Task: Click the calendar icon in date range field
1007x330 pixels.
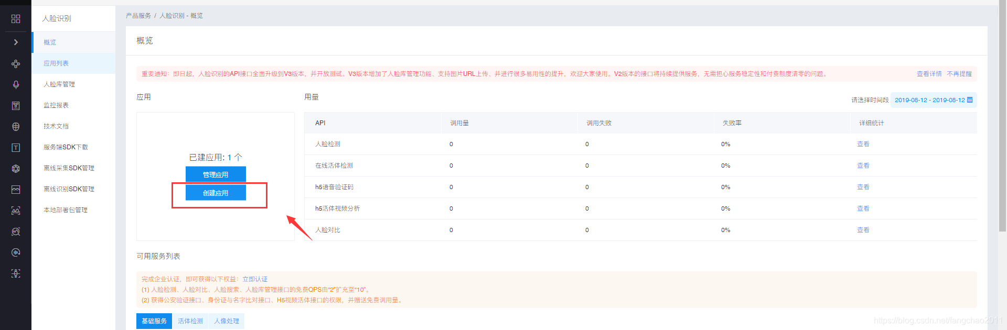Action: [970, 100]
